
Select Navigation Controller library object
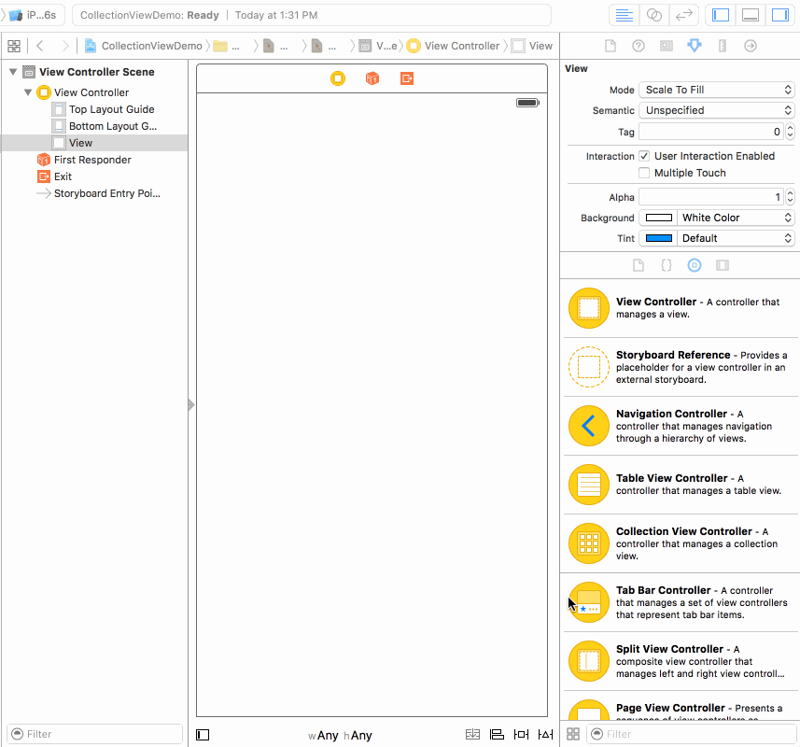pyautogui.click(x=681, y=426)
